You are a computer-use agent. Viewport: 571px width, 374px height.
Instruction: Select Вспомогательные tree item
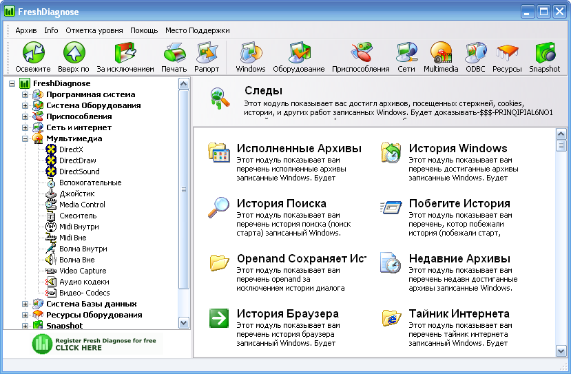coord(90,183)
